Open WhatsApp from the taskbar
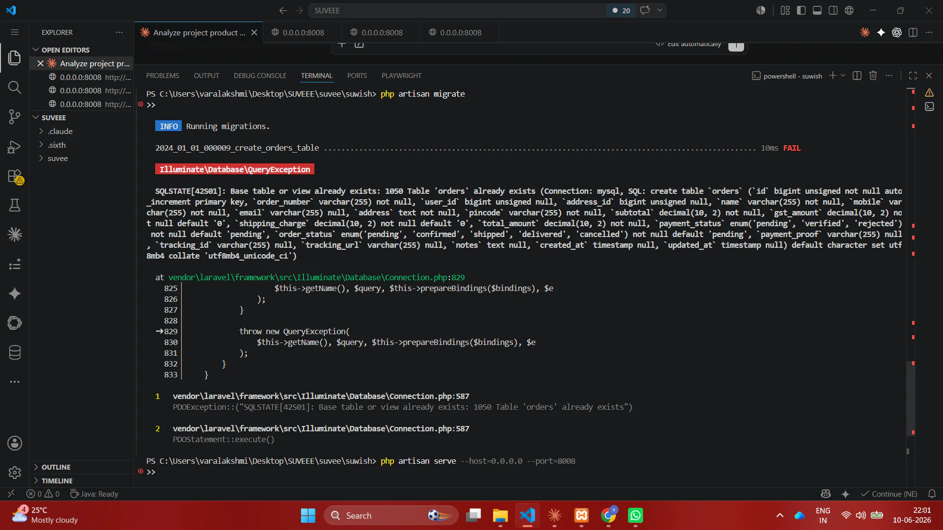Screen dimensions: 943x530 point(636,515)
